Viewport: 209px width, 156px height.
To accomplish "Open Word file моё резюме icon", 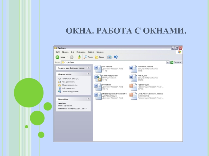I will click(x=98, y=69).
